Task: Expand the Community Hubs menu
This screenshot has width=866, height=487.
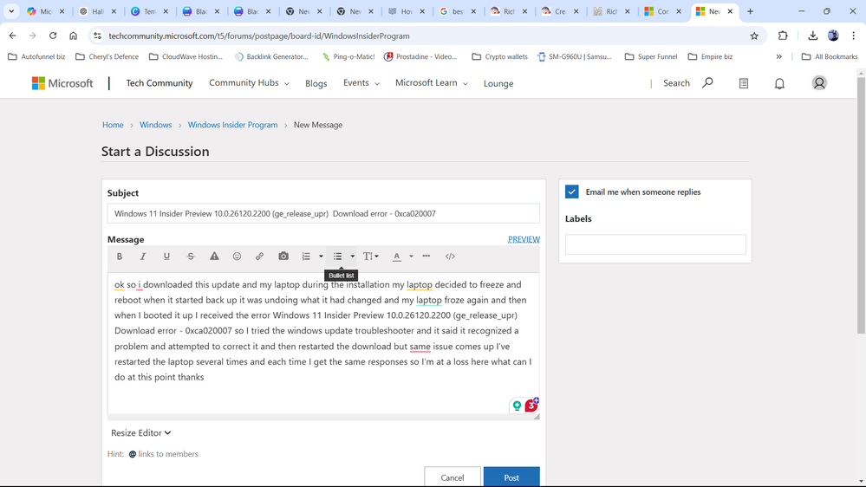Action: pos(249,83)
